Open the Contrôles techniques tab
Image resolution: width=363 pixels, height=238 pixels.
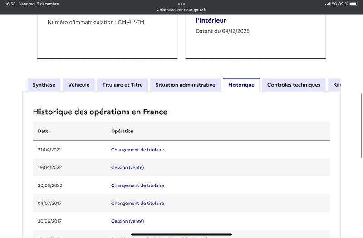294,85
